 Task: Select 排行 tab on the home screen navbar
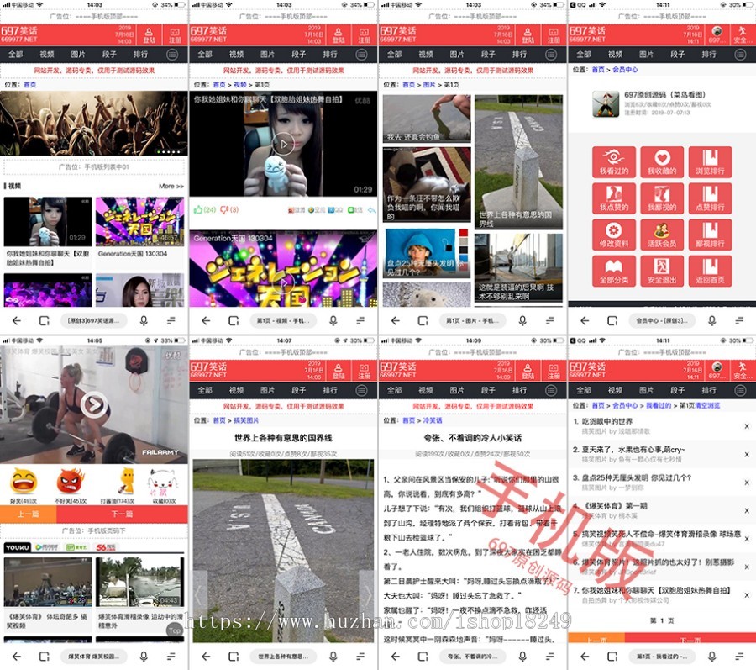point(141,54)
